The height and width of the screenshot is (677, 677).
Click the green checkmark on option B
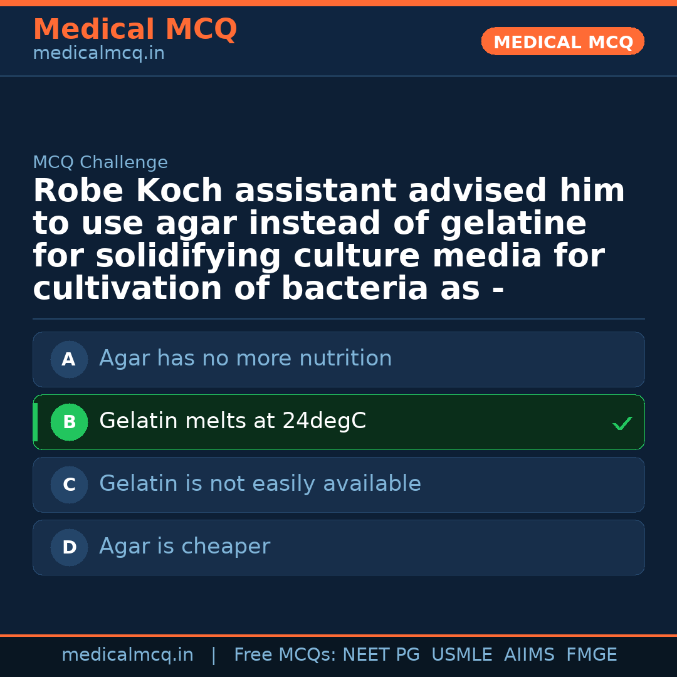click(x=622, y=424)
